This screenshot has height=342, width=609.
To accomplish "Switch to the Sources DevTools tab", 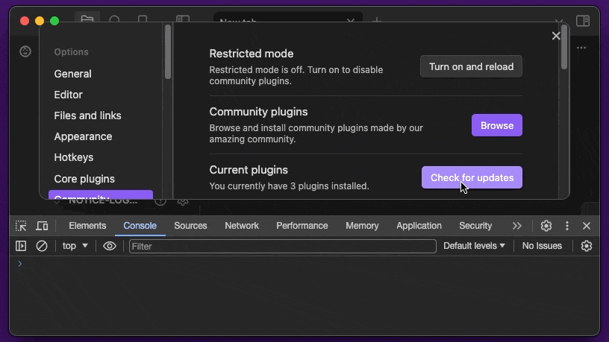I will coord(190,226).
